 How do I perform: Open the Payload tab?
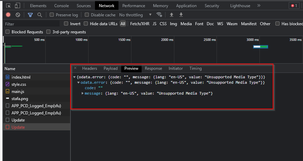[111, 68]
